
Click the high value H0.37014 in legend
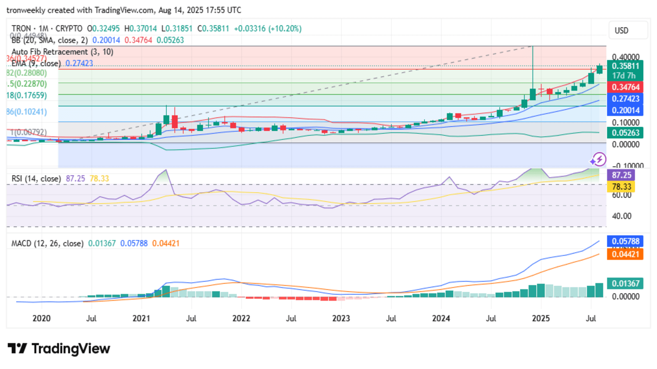pyautogui.click(x=140, y=29)
